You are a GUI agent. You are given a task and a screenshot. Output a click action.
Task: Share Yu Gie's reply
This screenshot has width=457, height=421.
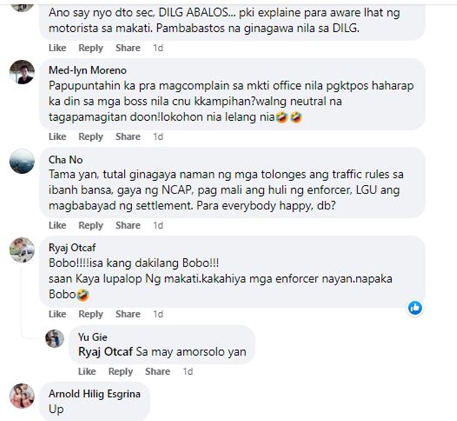pos(158,372)
